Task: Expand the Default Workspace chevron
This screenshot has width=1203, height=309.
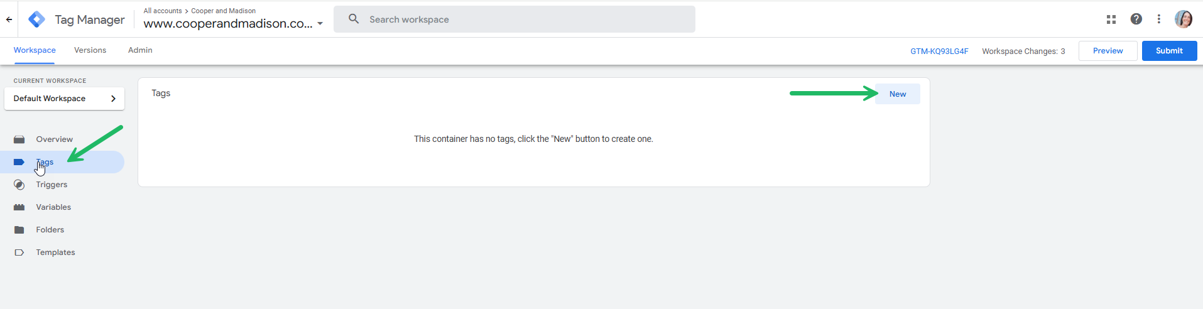Action: click(113, 99)
